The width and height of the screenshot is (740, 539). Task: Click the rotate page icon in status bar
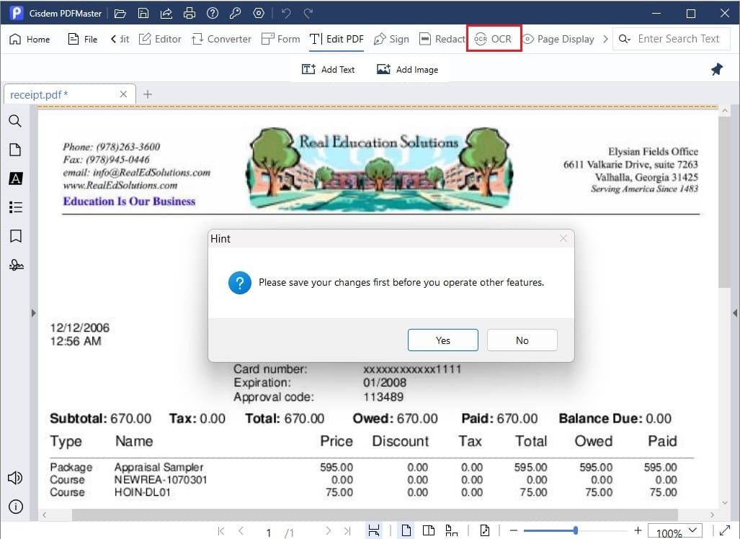485,530
